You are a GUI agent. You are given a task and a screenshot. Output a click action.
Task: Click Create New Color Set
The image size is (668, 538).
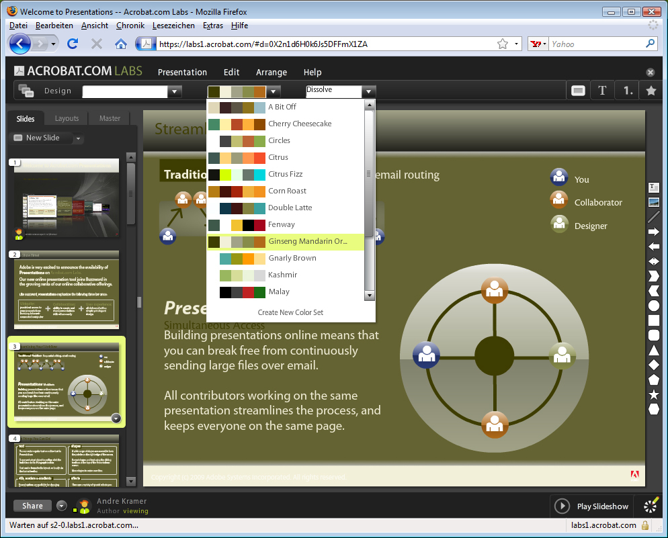pos(290,312)
